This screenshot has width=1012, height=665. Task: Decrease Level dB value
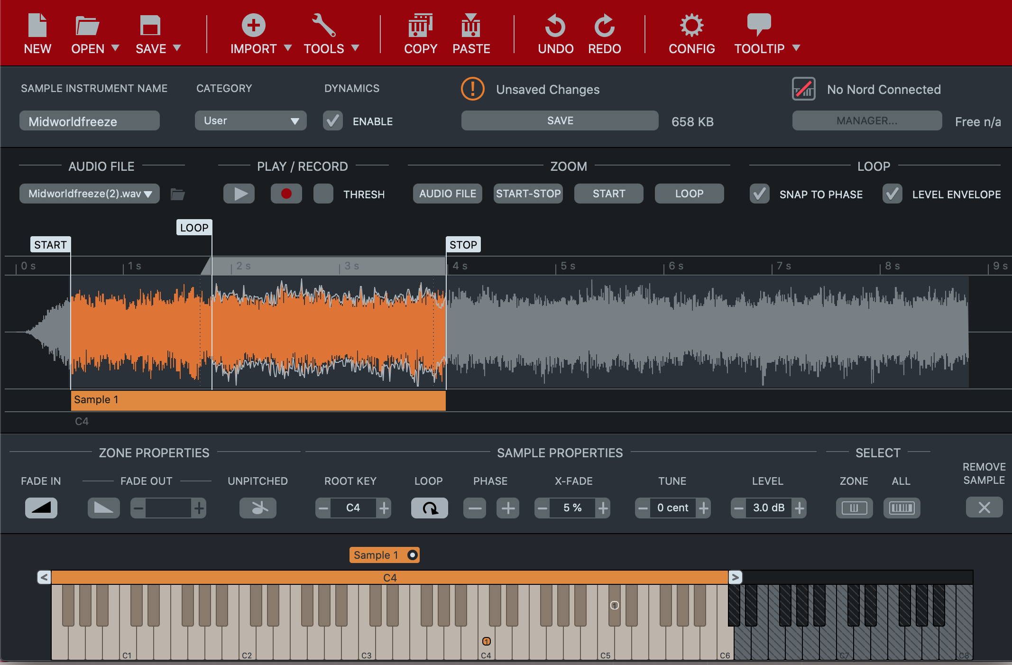739,508
